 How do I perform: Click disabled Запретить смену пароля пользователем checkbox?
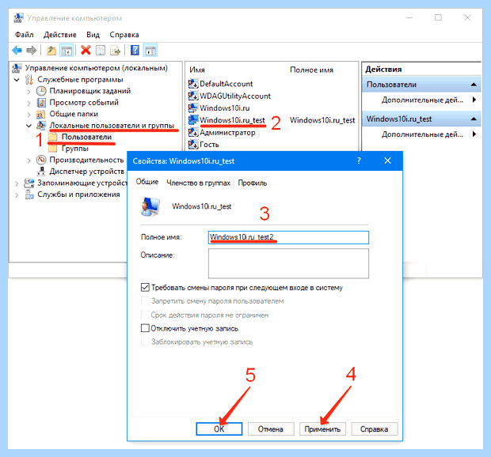(x=145, y=300)
